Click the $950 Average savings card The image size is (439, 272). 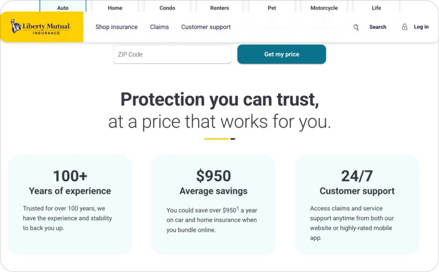(x=213, y=204)
